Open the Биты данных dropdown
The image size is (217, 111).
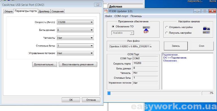[75, 30]
